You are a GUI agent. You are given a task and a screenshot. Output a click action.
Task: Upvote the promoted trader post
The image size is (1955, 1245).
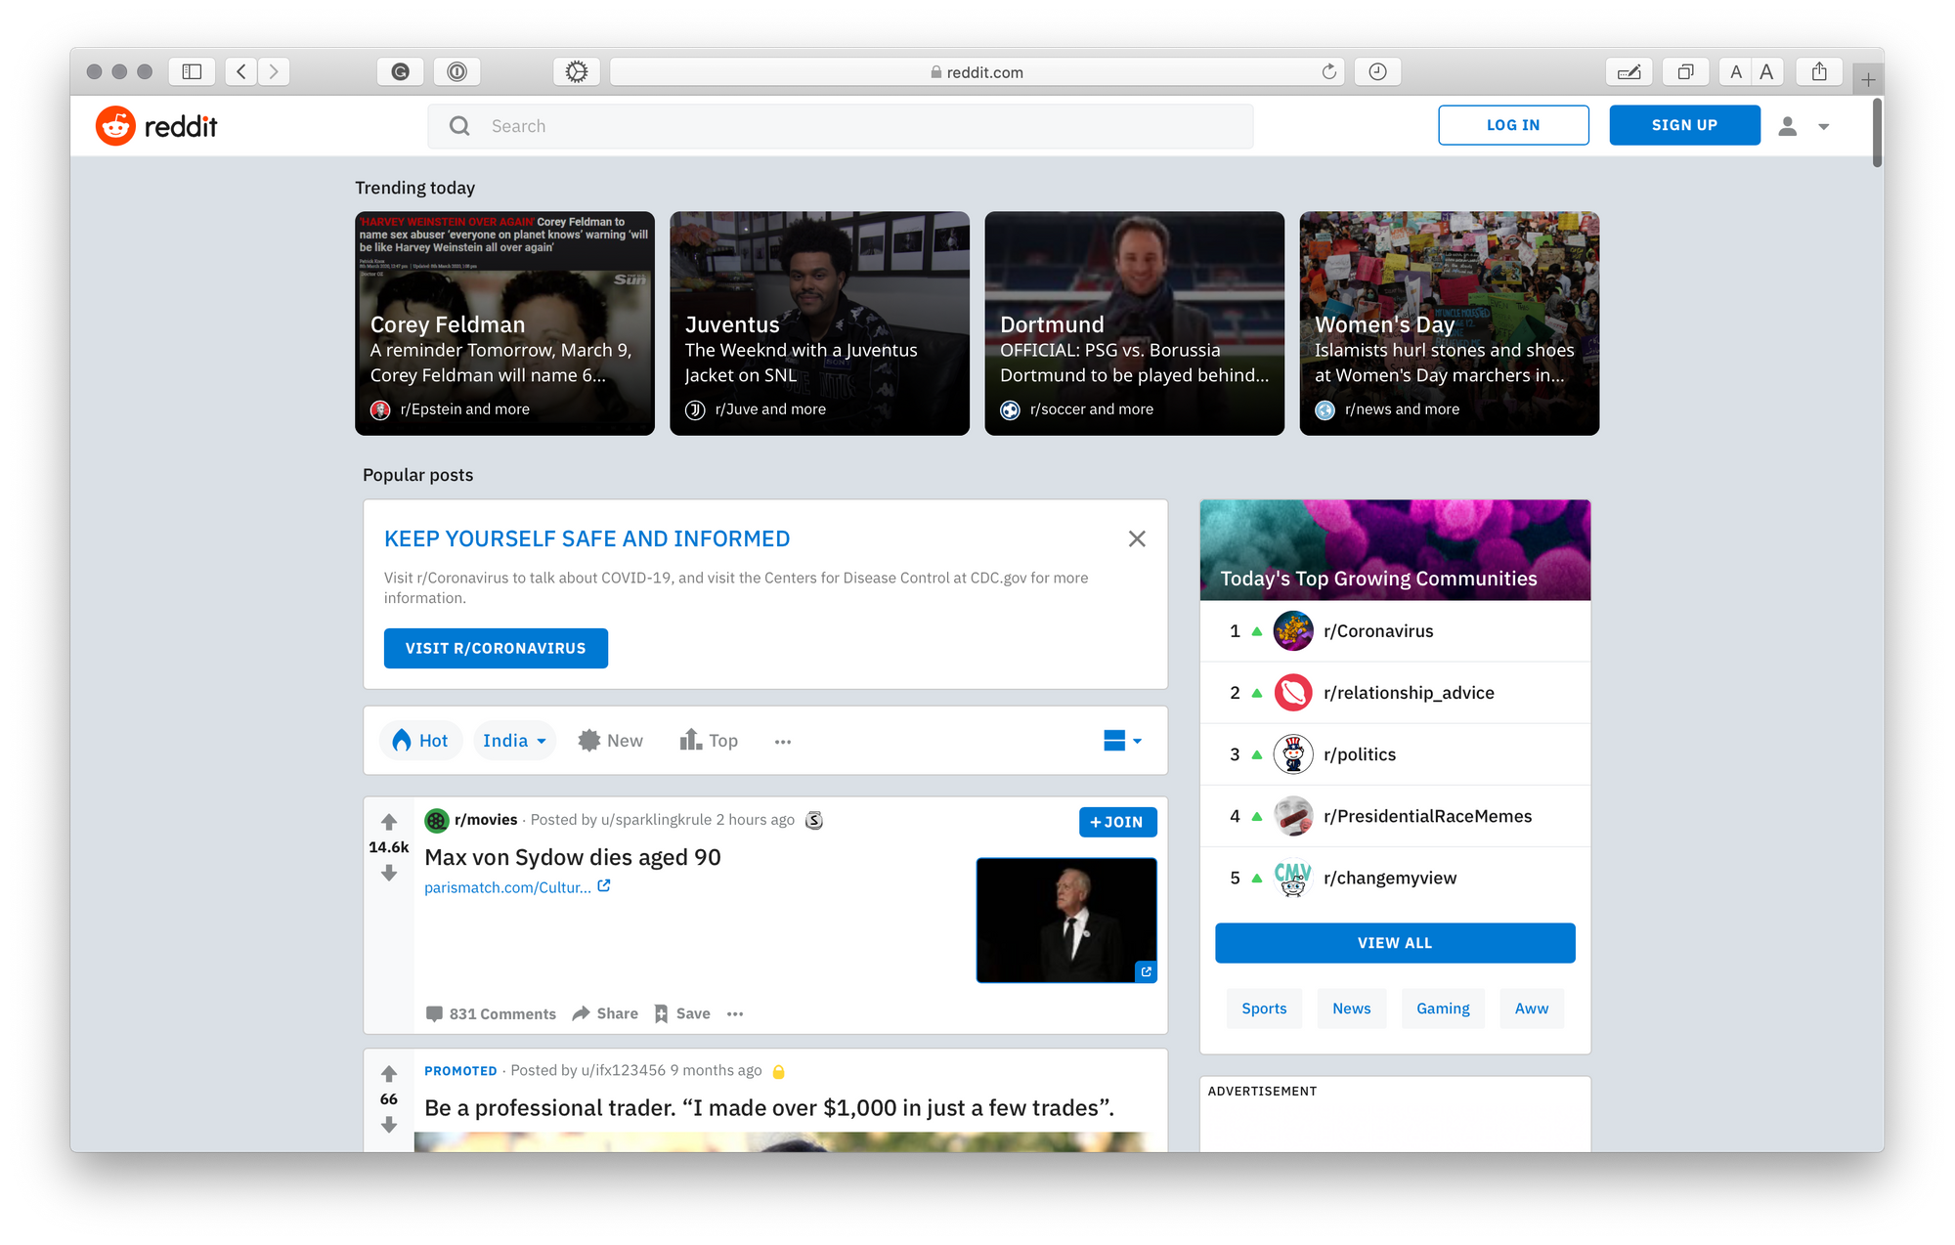(389, 1074)
